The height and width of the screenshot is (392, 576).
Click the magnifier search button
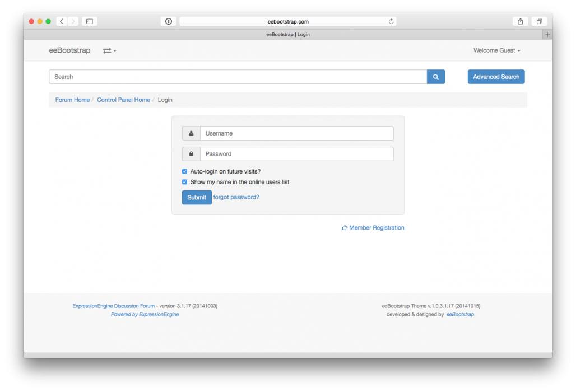click(436, 77)
